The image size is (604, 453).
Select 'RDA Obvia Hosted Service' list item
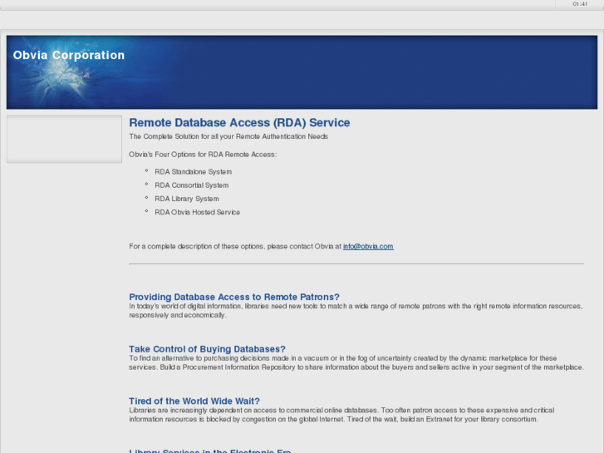click(x=197, y=213)
